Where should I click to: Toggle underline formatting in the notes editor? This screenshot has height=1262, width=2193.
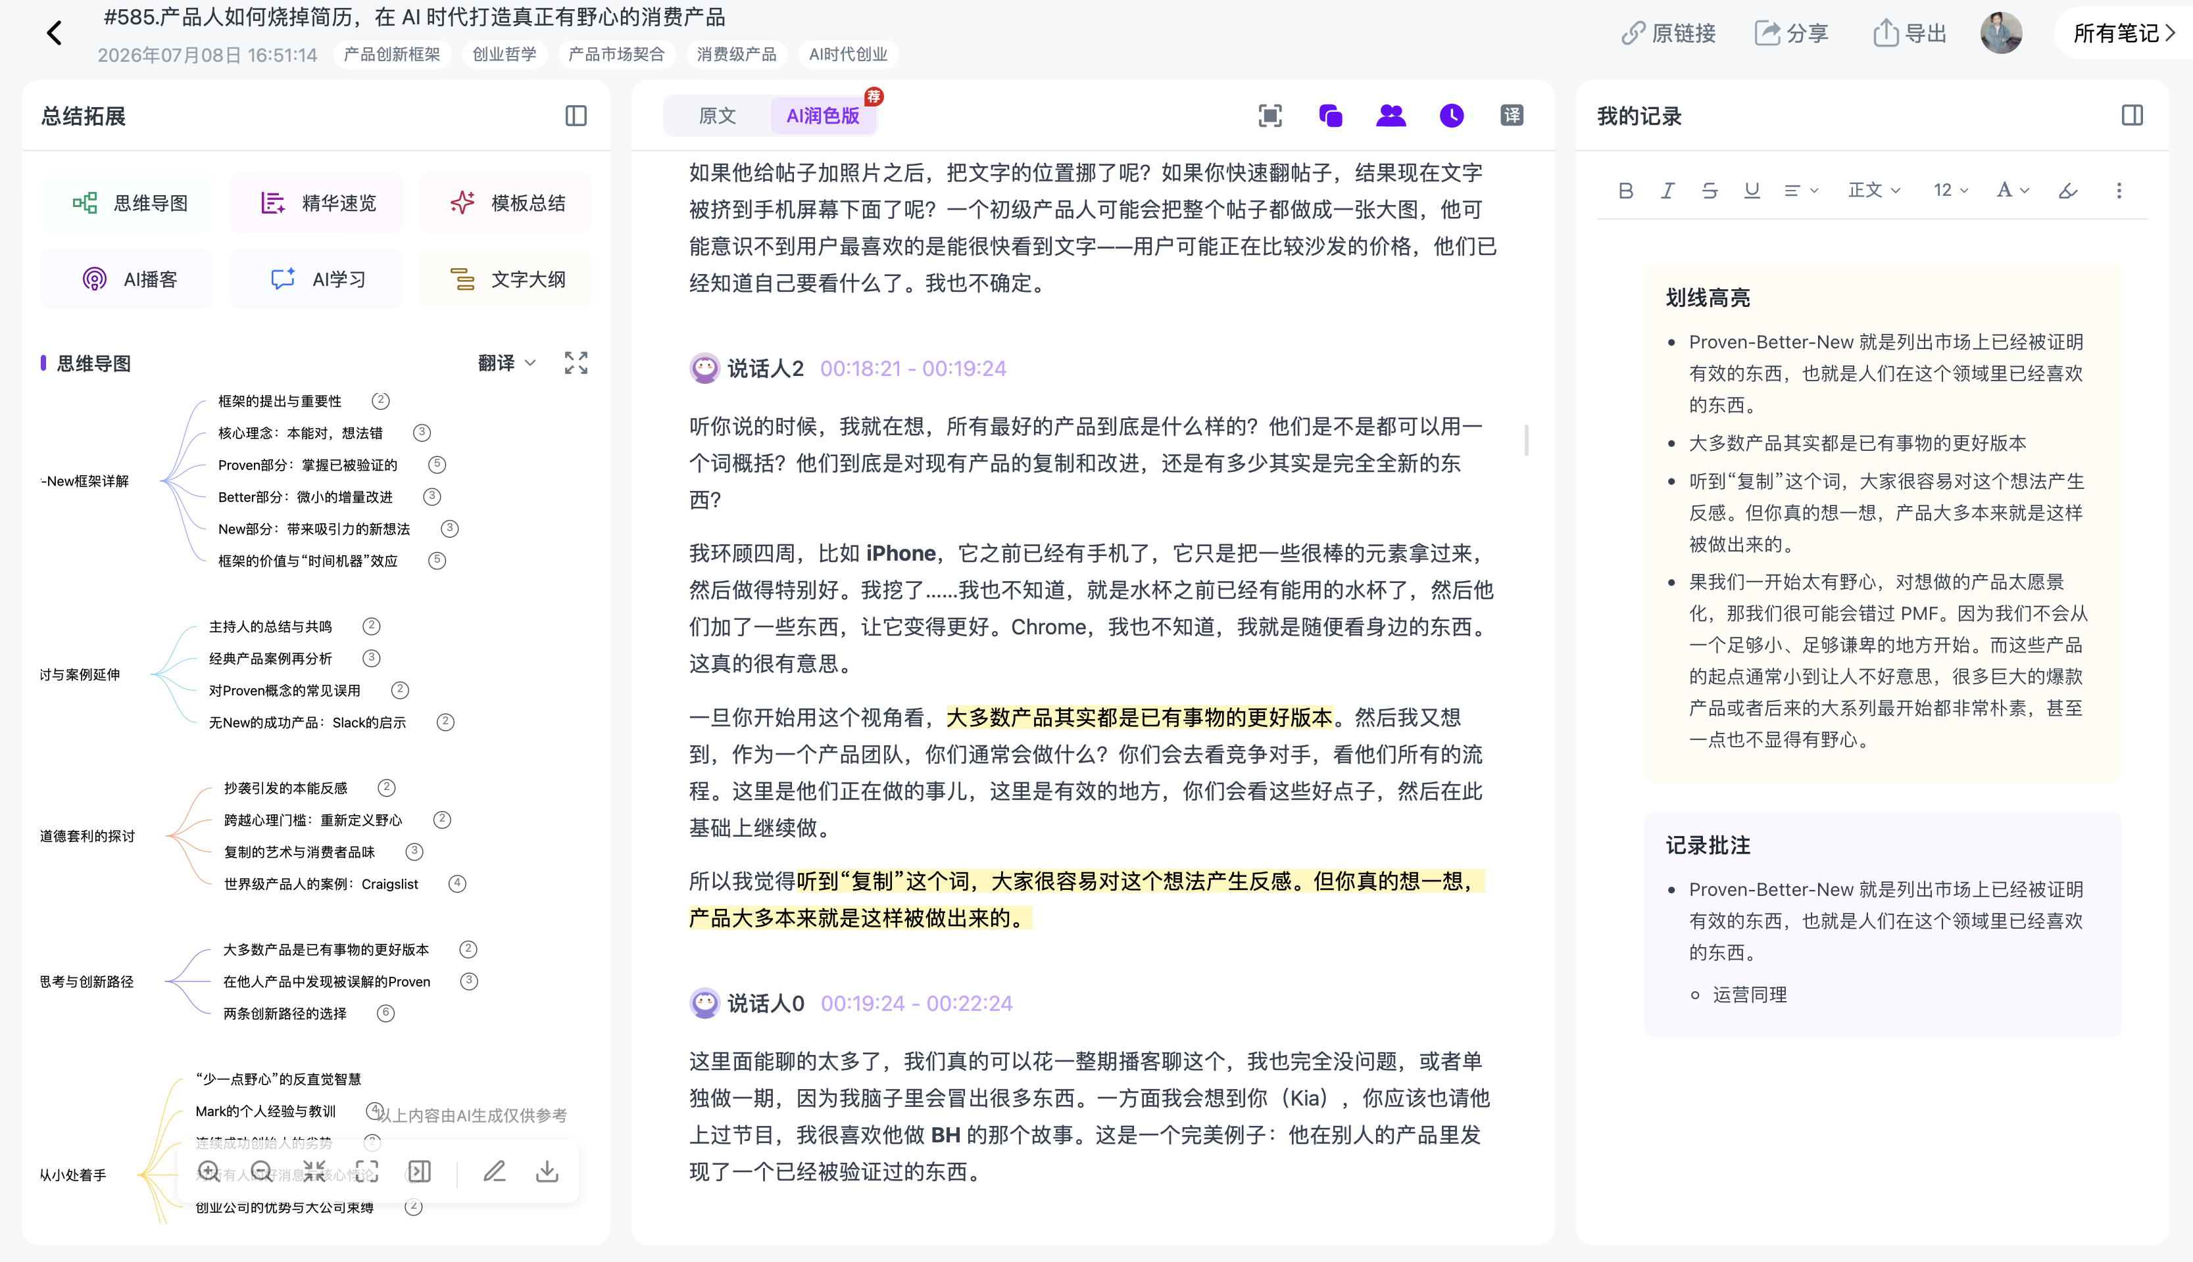(1752, 191)
